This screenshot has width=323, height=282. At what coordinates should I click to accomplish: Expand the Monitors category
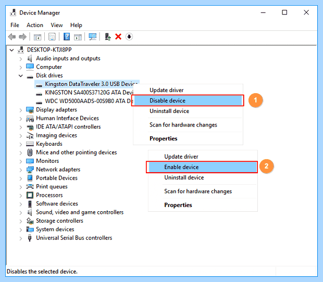click(21, 161)
